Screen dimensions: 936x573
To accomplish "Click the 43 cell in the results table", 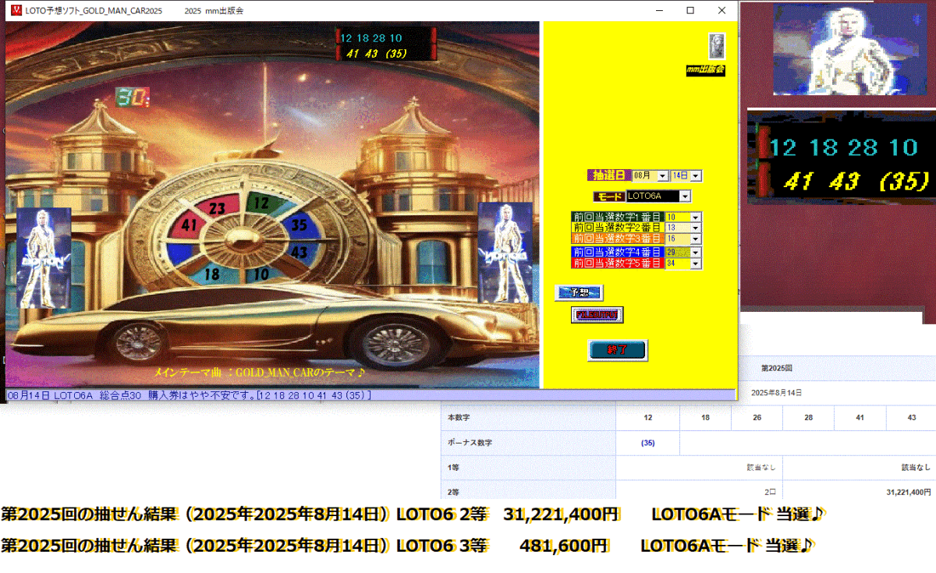I will point(911,419).
